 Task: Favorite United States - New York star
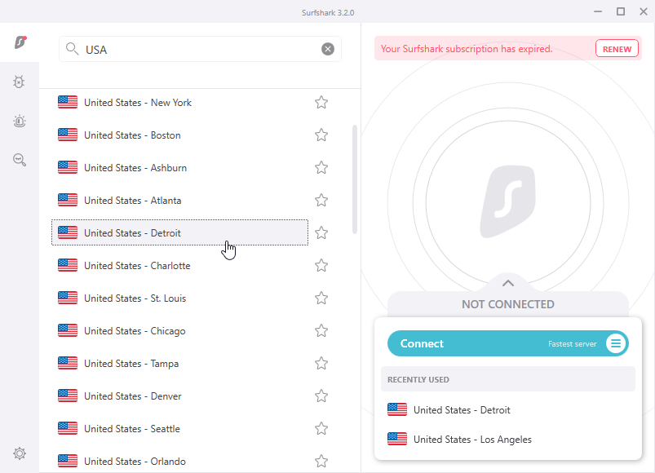pos(321,102)
